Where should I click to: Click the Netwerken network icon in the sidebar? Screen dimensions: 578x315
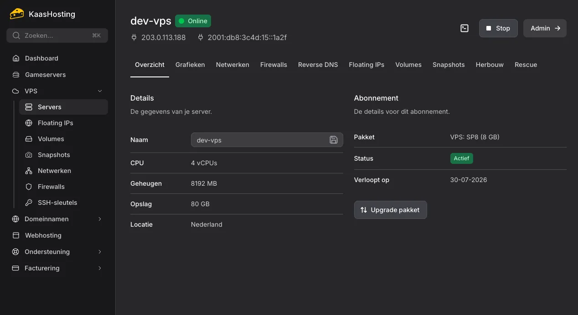pyautogui.click(x=29, y=171)
